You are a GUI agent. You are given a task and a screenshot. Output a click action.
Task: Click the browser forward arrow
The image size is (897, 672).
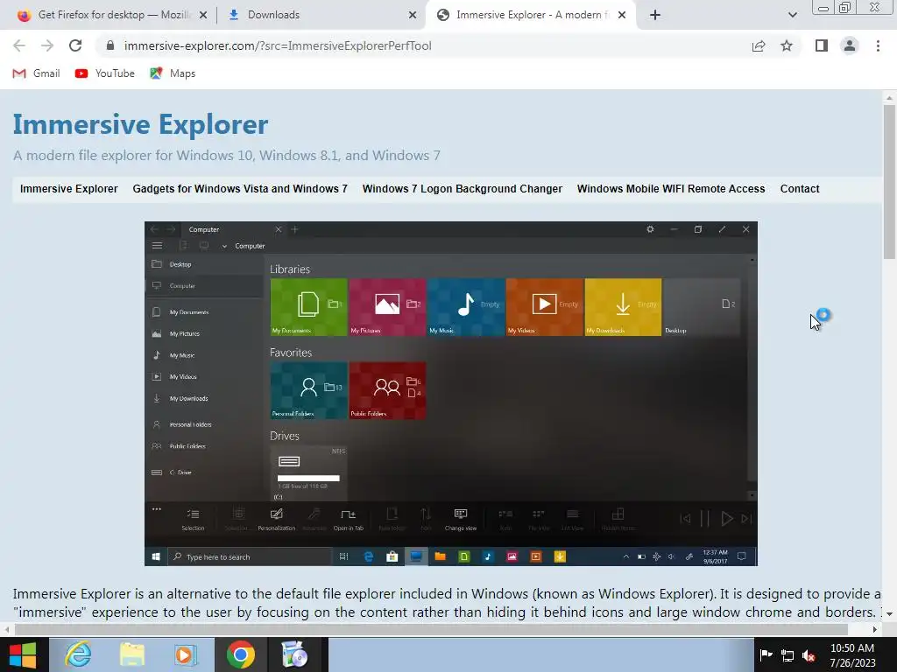pos(47,45)
